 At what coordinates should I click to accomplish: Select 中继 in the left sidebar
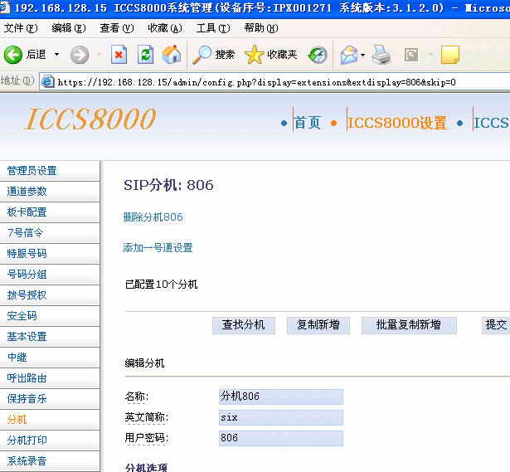[17, 358]
